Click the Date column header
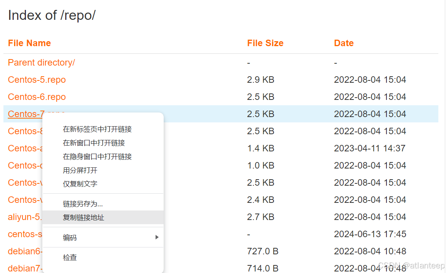 click(344, 43)
